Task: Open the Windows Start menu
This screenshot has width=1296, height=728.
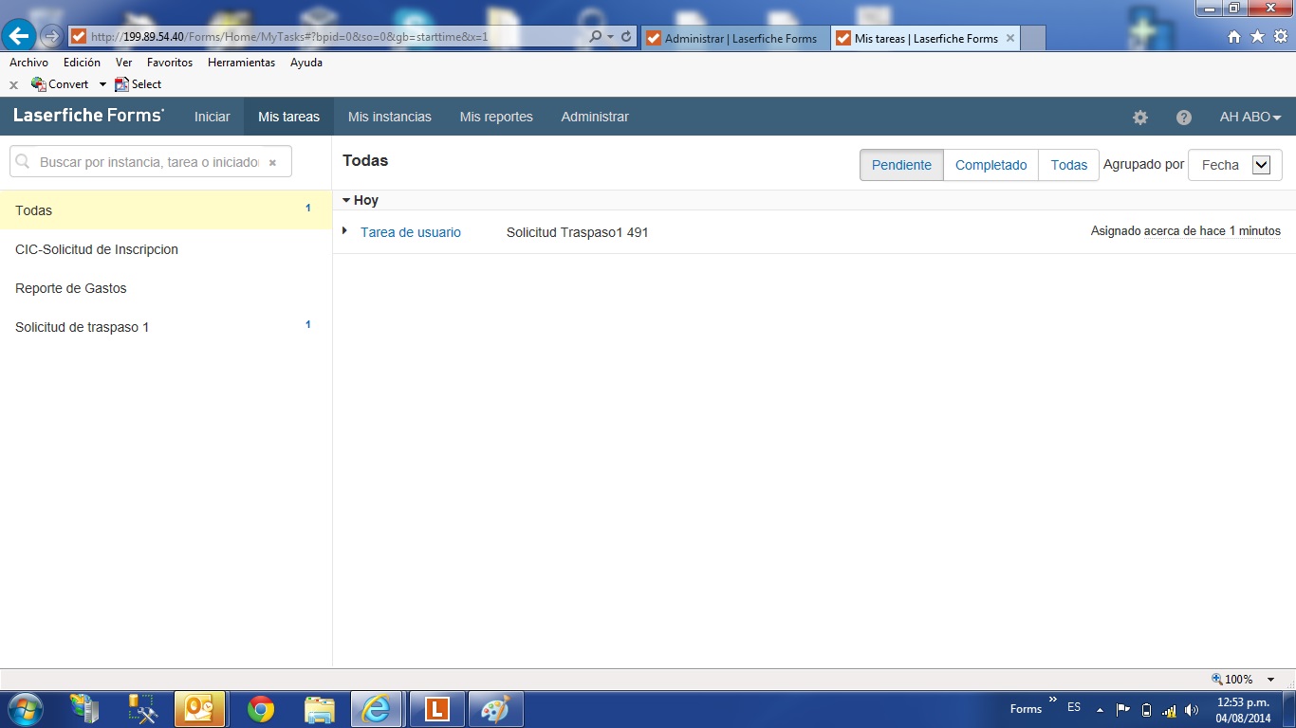Action: [24, 709]
